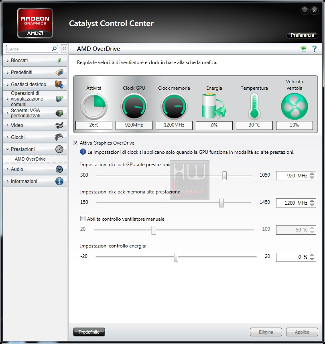Click the Clock GPU dial gauge

point(134,107)
